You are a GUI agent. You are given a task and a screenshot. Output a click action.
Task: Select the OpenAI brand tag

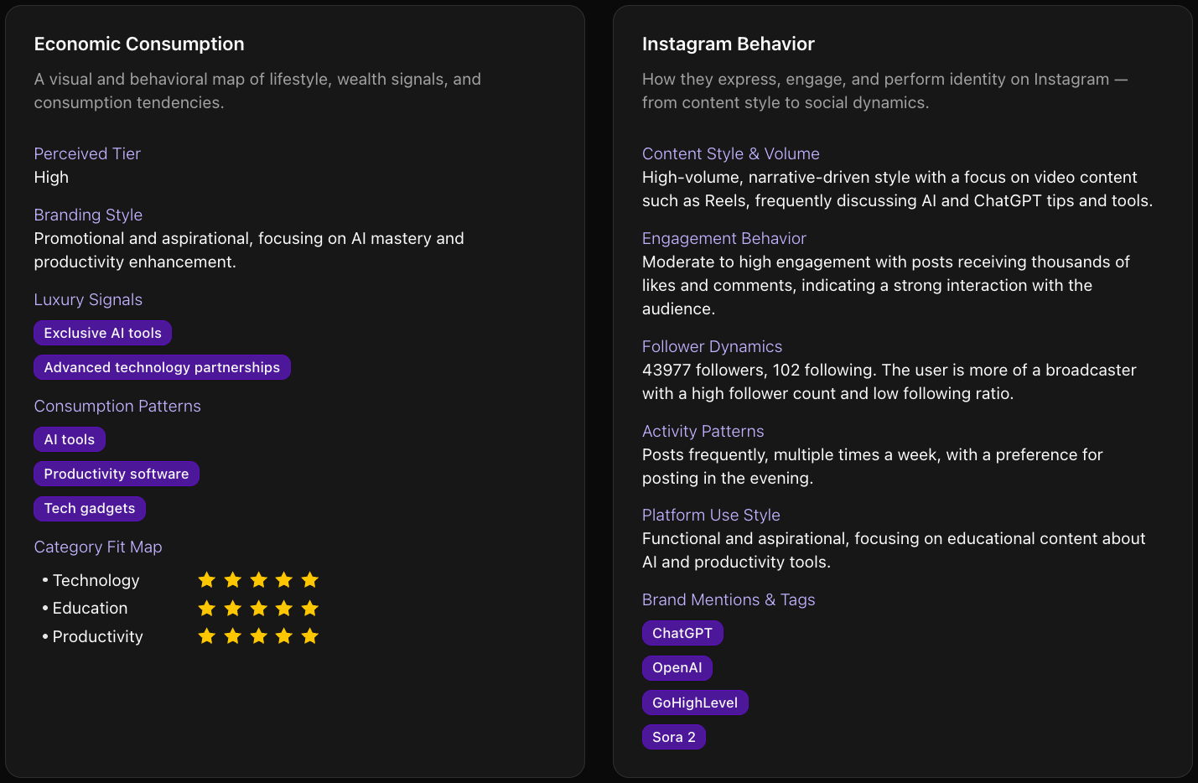pyautogui.click(x=677, y=667)
